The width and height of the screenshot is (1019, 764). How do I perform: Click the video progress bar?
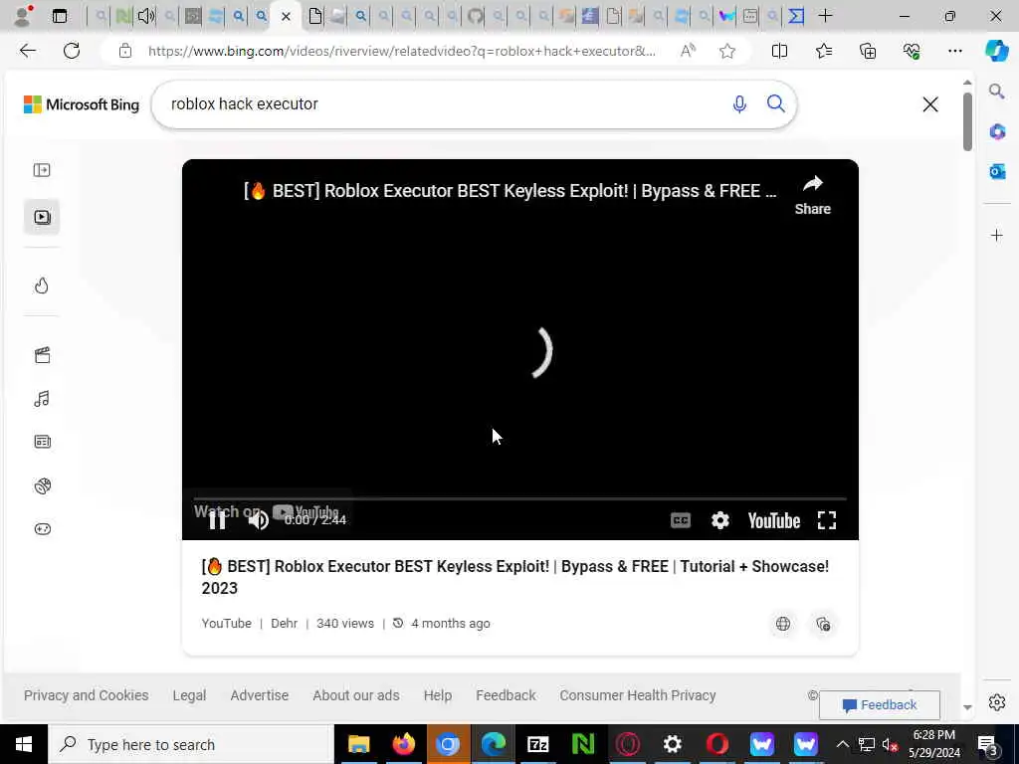click(x=519, y=499)
